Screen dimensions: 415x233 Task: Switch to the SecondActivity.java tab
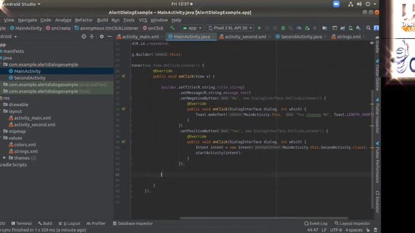tap(299, 37)
